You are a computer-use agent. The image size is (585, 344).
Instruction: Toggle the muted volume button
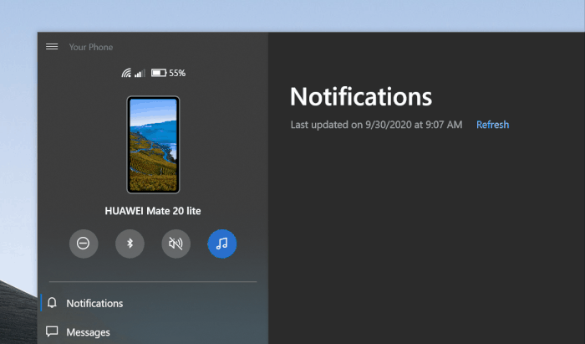tap(176, 244)
